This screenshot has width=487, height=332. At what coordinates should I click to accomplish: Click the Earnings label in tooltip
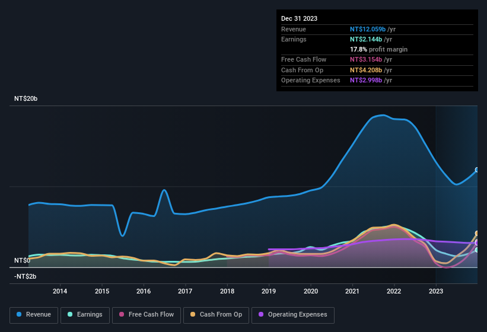(294, 39)
